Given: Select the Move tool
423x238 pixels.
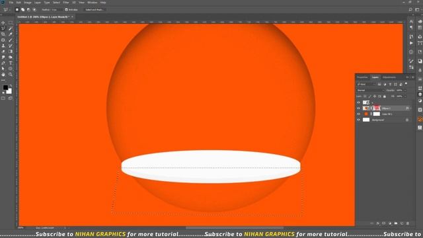Looking at the screenshot, I should [x=3, y=22].
